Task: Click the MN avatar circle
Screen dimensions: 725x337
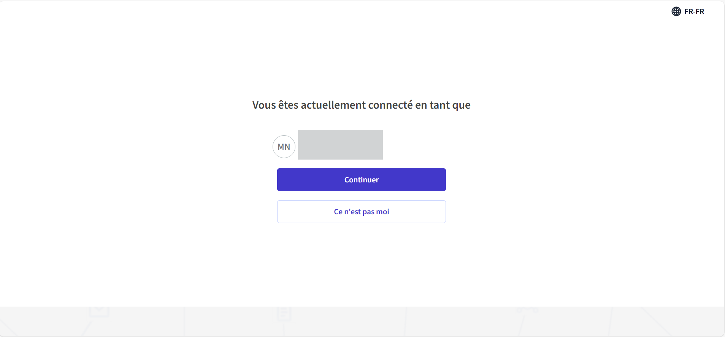Action: (x=284, y=147)
